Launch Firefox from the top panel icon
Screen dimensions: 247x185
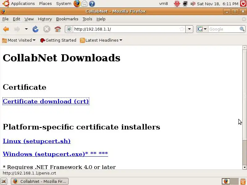[x=77, y=4]
